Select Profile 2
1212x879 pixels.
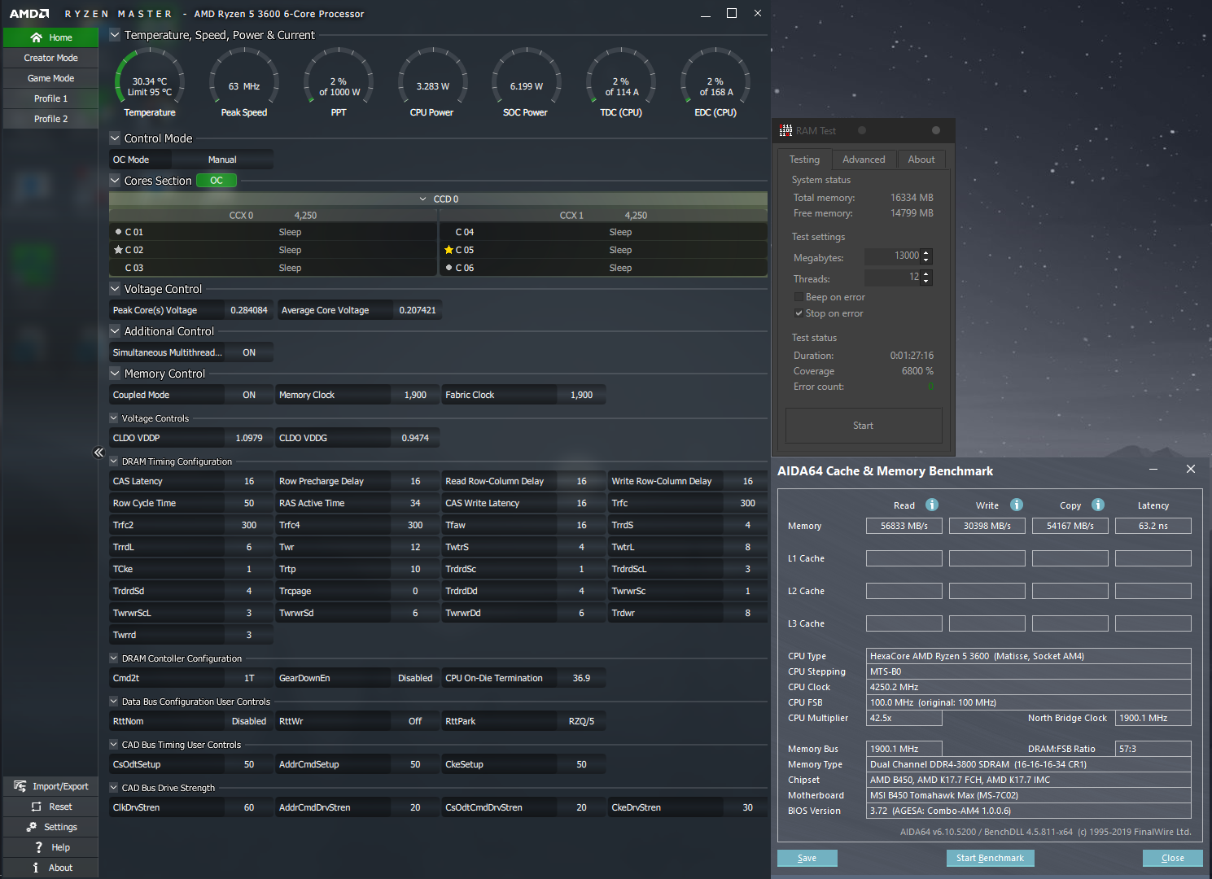coord(50,119)
